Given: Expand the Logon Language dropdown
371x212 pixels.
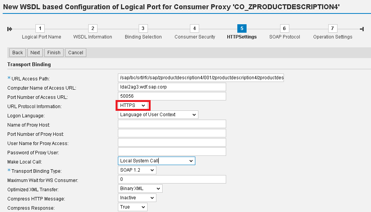Looking at the screenshot, I should tap(158, 115).
